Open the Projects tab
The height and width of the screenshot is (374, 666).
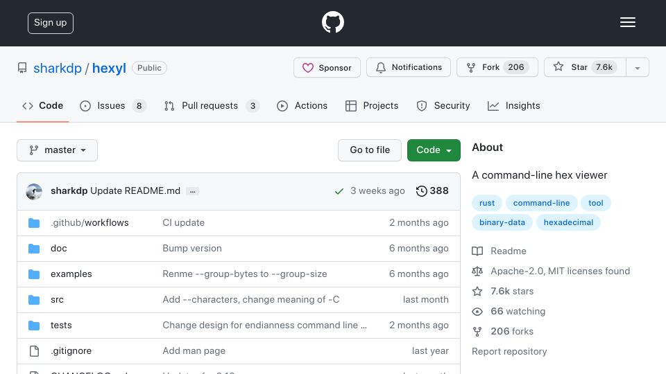(372, 105)
